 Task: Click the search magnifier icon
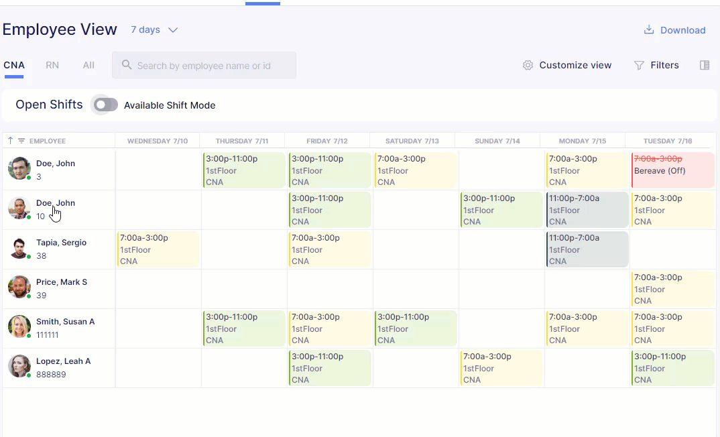pos(127,65)
